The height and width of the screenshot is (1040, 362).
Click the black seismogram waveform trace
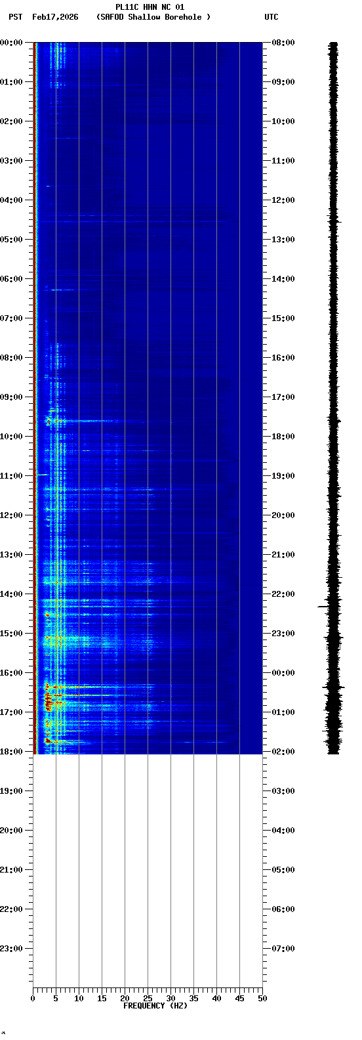(x=333, y=398)
